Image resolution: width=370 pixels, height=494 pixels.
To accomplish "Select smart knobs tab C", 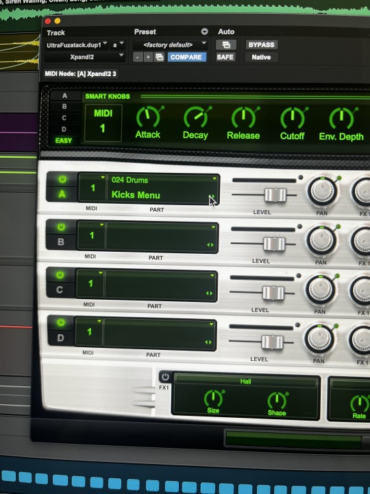I will [64, 118].
